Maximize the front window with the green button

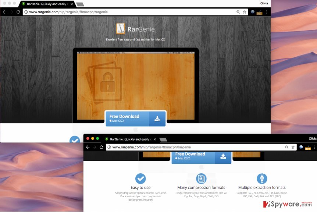click(97, 138)
